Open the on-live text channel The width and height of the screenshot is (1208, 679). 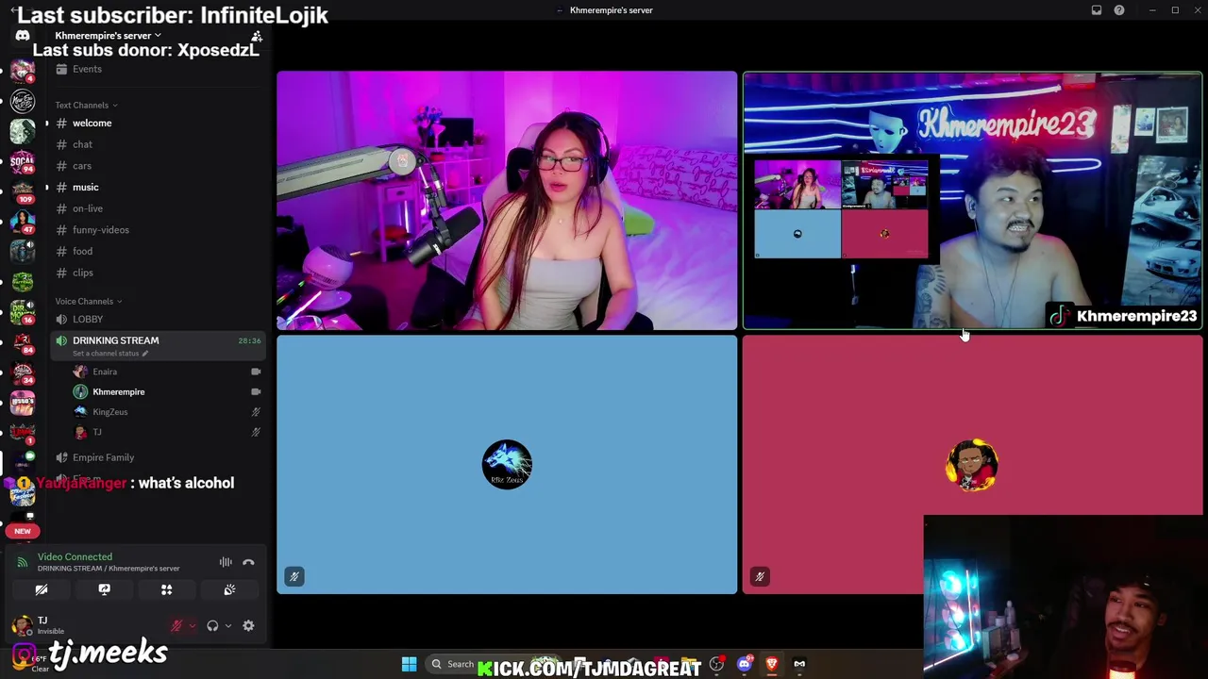[x=158, y=208]
